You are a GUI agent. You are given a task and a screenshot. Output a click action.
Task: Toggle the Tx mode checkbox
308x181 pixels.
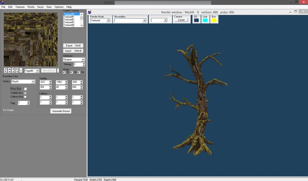64,72
